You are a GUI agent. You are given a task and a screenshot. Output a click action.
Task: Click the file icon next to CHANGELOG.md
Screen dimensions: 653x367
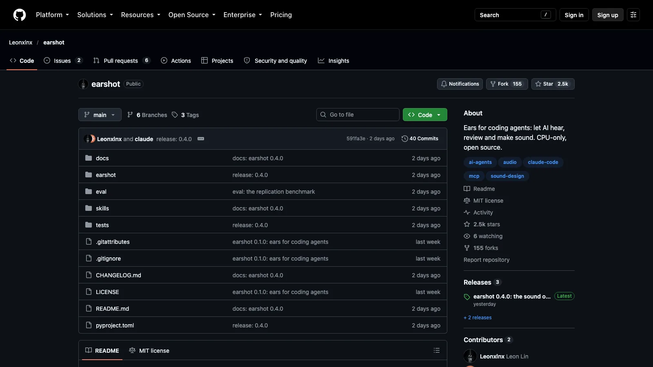coord(89,275)
